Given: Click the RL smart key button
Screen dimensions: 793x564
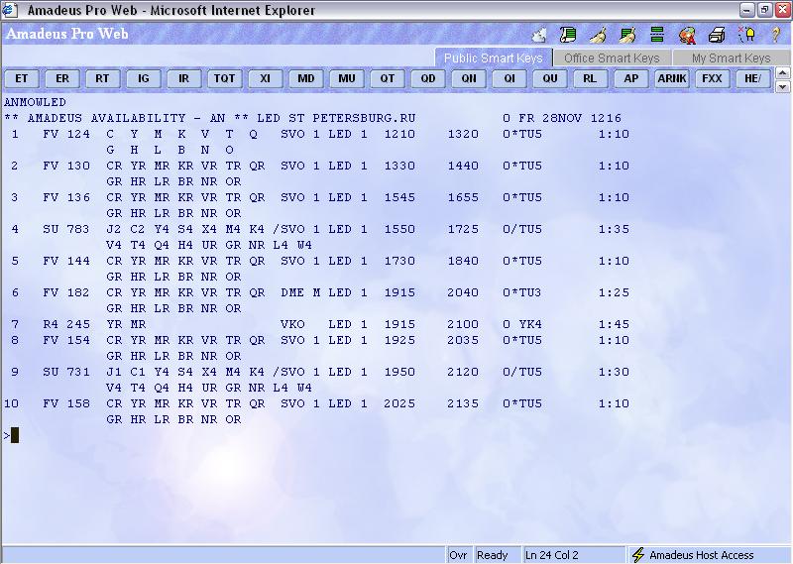Looking at the screenshot, I should coord(590,79).
